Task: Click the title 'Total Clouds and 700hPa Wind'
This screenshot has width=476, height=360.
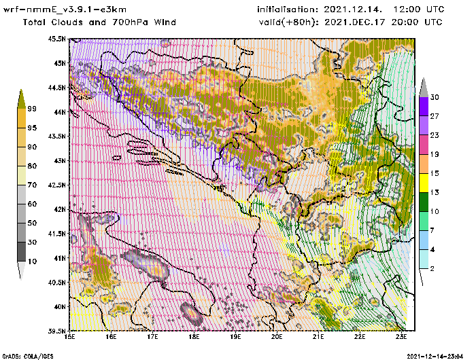Action: pos(99,22)
